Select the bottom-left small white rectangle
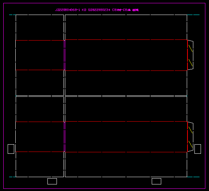Viewport: 209px width, 191px height. 52,181
